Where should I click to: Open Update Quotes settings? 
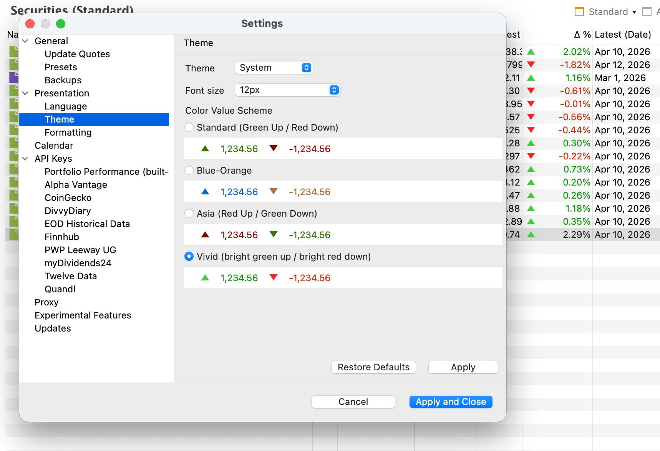(77, 54)
